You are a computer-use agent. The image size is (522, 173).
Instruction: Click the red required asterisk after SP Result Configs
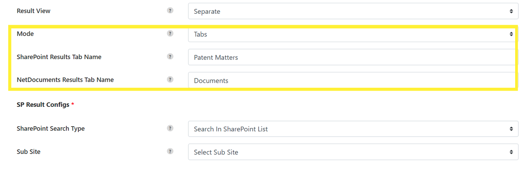tap(73, 104)
